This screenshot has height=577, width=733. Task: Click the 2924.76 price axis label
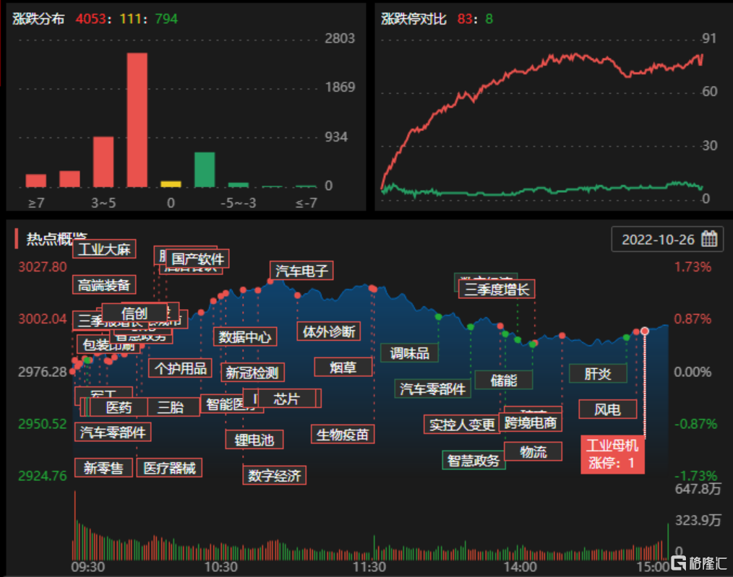(x=43, y=476)
